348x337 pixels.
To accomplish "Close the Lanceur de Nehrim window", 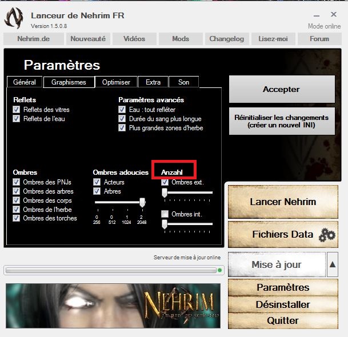I will pyautogui.click(x=333, y=14).
